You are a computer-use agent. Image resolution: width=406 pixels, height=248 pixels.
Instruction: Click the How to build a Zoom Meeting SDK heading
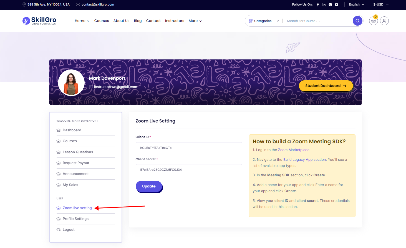[x=299, y=142]
